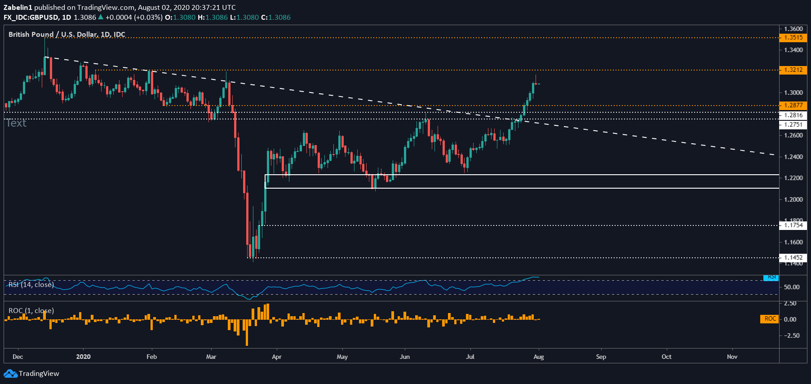Click the 0.00 ROC scale value
Image resolution: width=811 pixels, height=384 pixels.
point(790,319)
